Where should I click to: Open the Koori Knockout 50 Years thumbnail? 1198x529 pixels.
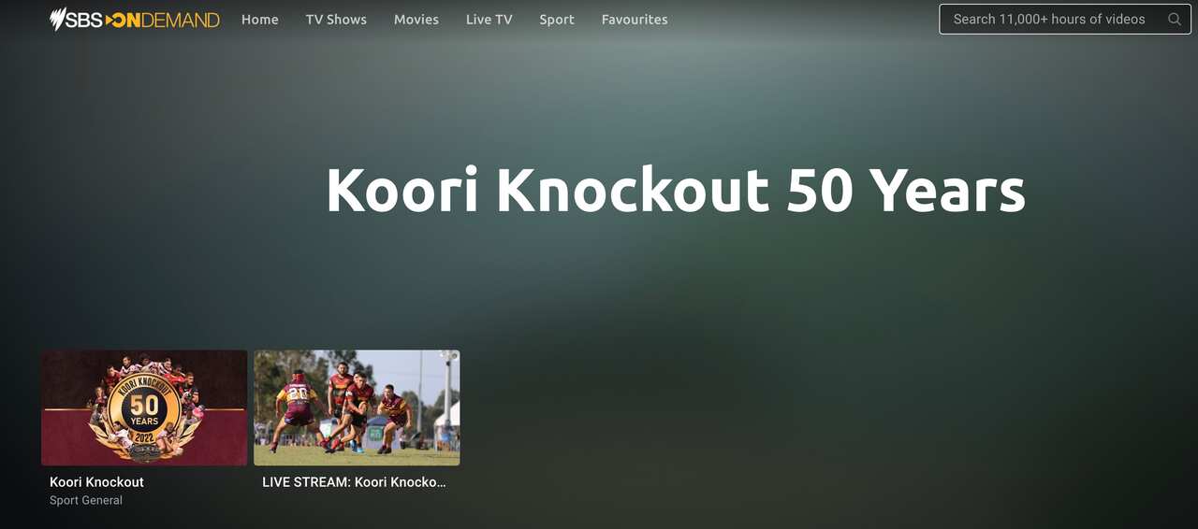point(144,407)
